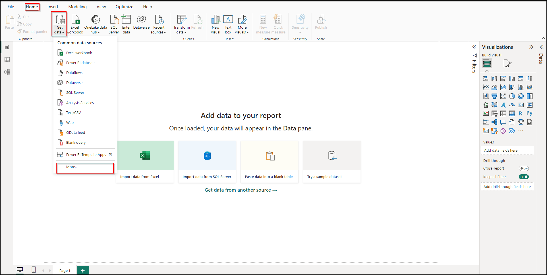
Task: Insert a Text box from ribbon
Action: point(228,24)
